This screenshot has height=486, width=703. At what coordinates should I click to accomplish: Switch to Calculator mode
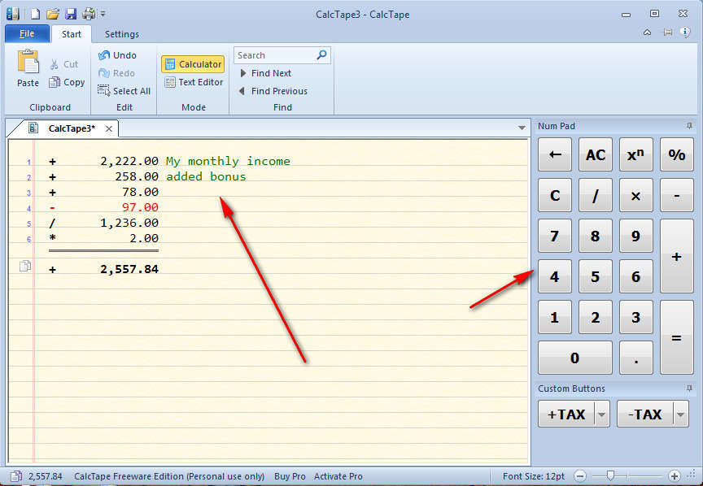coord(193,64)
